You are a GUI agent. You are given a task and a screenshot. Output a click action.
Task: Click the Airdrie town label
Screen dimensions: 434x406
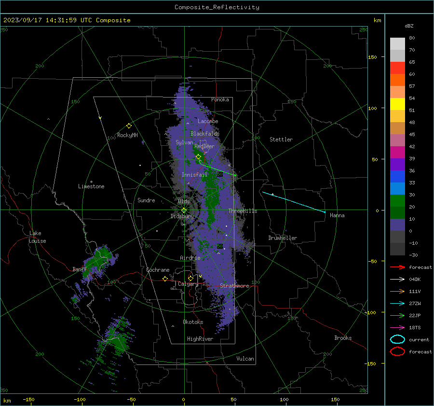pos(190,258)
